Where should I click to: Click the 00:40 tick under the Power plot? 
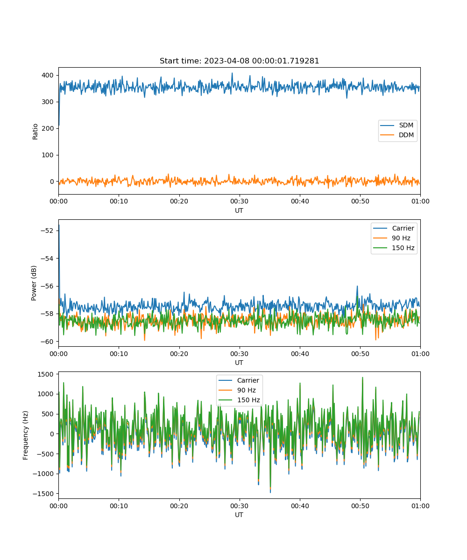click(299, 353)
